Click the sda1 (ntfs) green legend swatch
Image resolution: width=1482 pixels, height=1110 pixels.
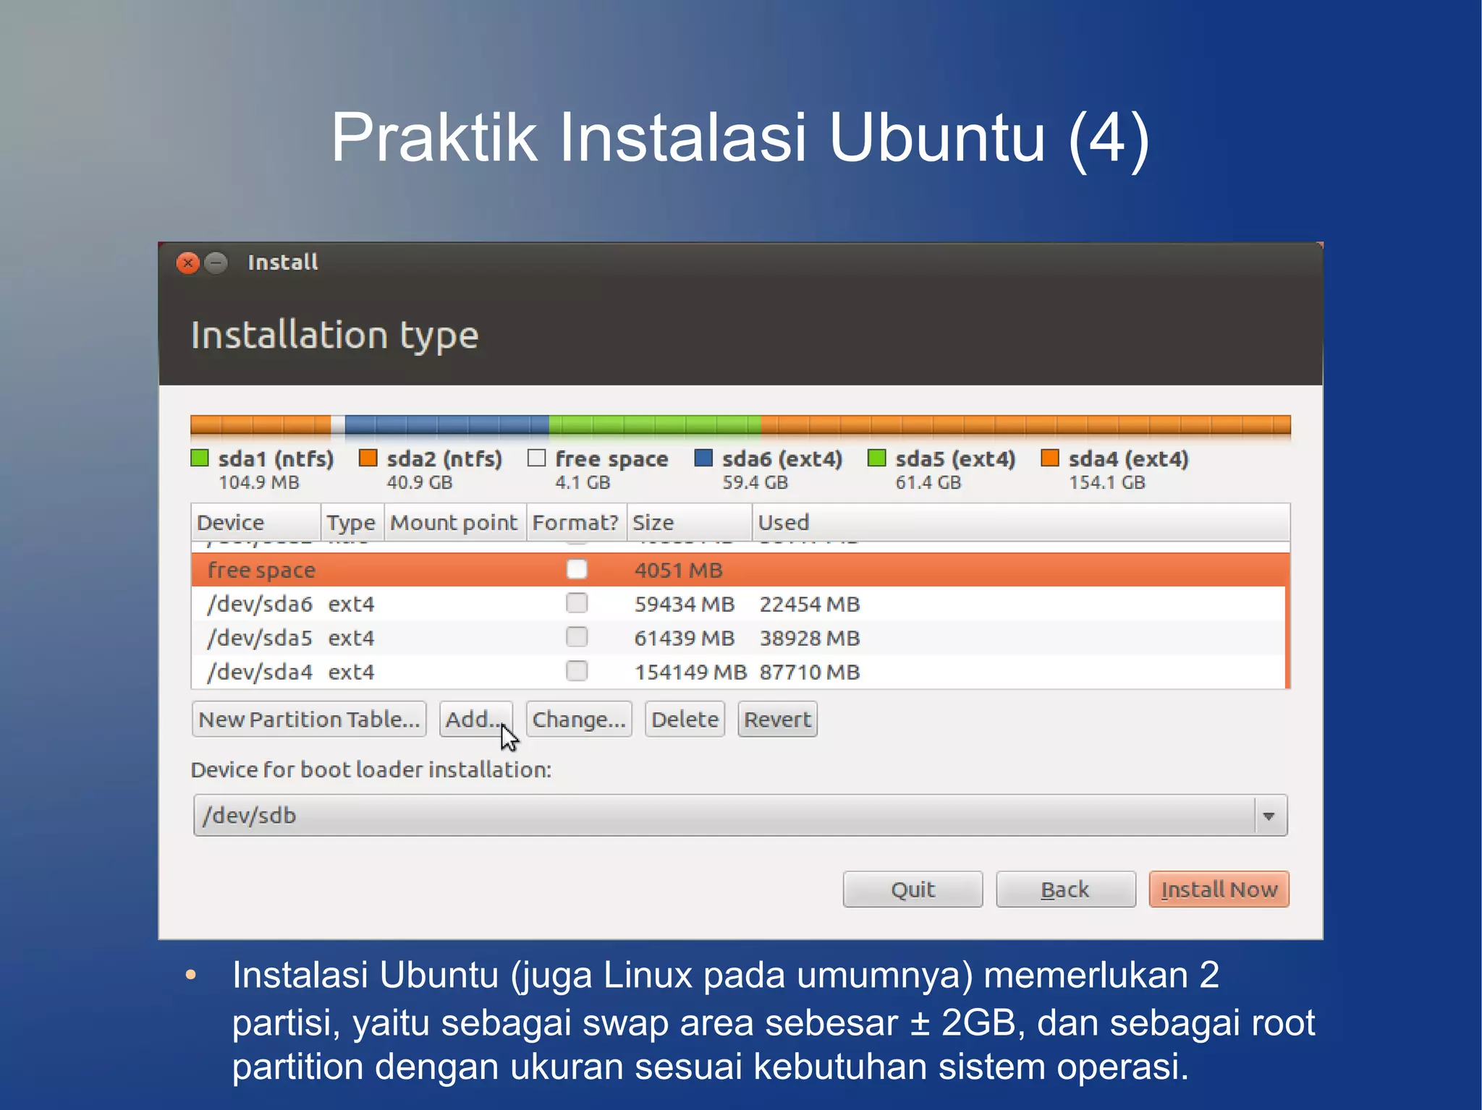click(x=200, y=458)
